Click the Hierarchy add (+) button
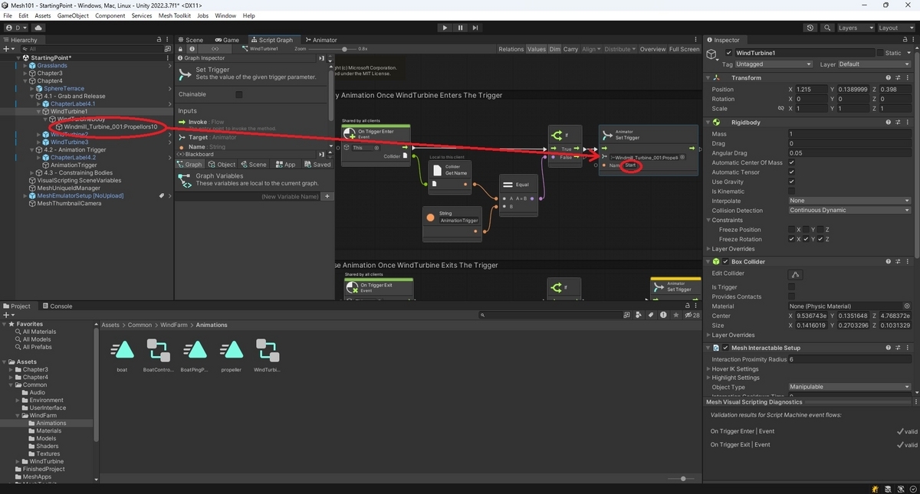This screenshot has height=494, width=920. (x=8, y=48)
